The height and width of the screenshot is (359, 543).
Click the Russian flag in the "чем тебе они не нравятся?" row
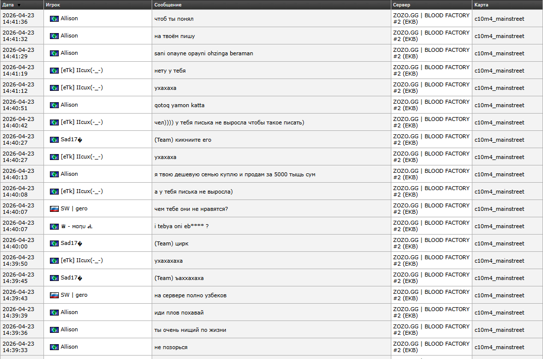(54, 209)
